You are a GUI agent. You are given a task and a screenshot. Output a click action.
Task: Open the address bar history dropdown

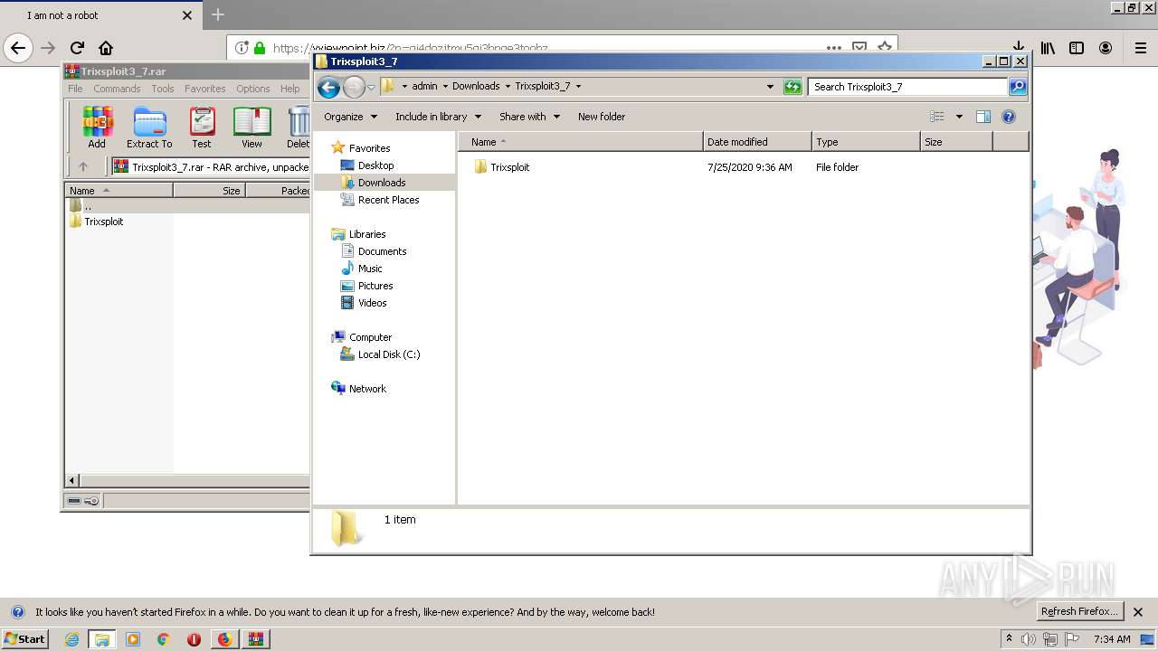770,87
